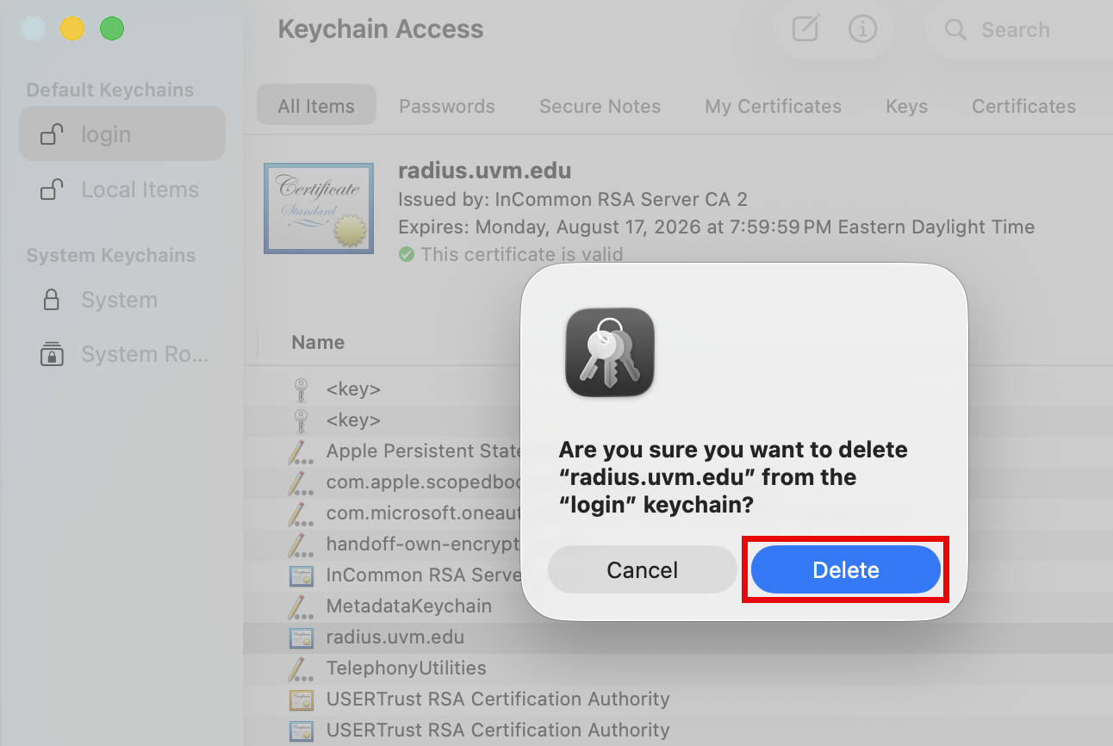
Task: Open the My Certificates tab
Action: [773, 106]
